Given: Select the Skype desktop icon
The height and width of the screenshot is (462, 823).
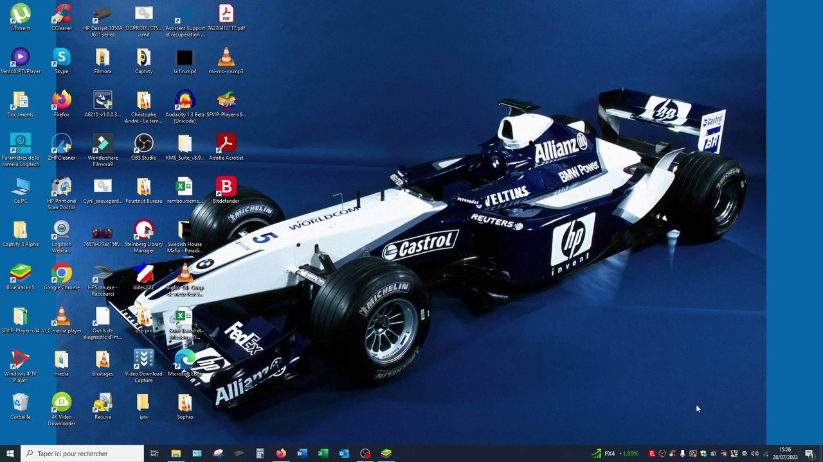Looking at the screenshot, I should coord(62,61).
